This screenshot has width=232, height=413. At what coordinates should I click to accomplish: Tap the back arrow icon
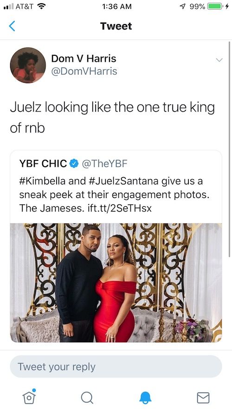point(12,26)
